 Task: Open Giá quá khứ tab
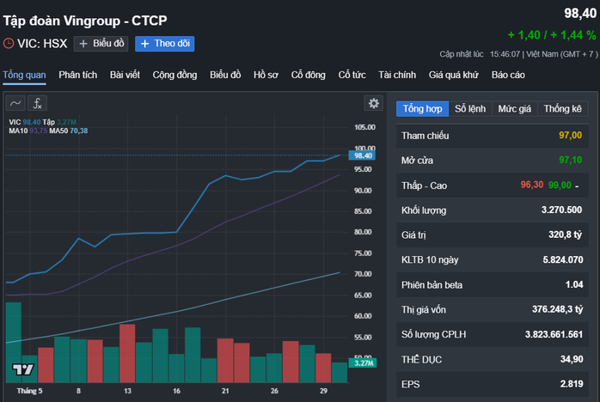(x=454, y=75)
